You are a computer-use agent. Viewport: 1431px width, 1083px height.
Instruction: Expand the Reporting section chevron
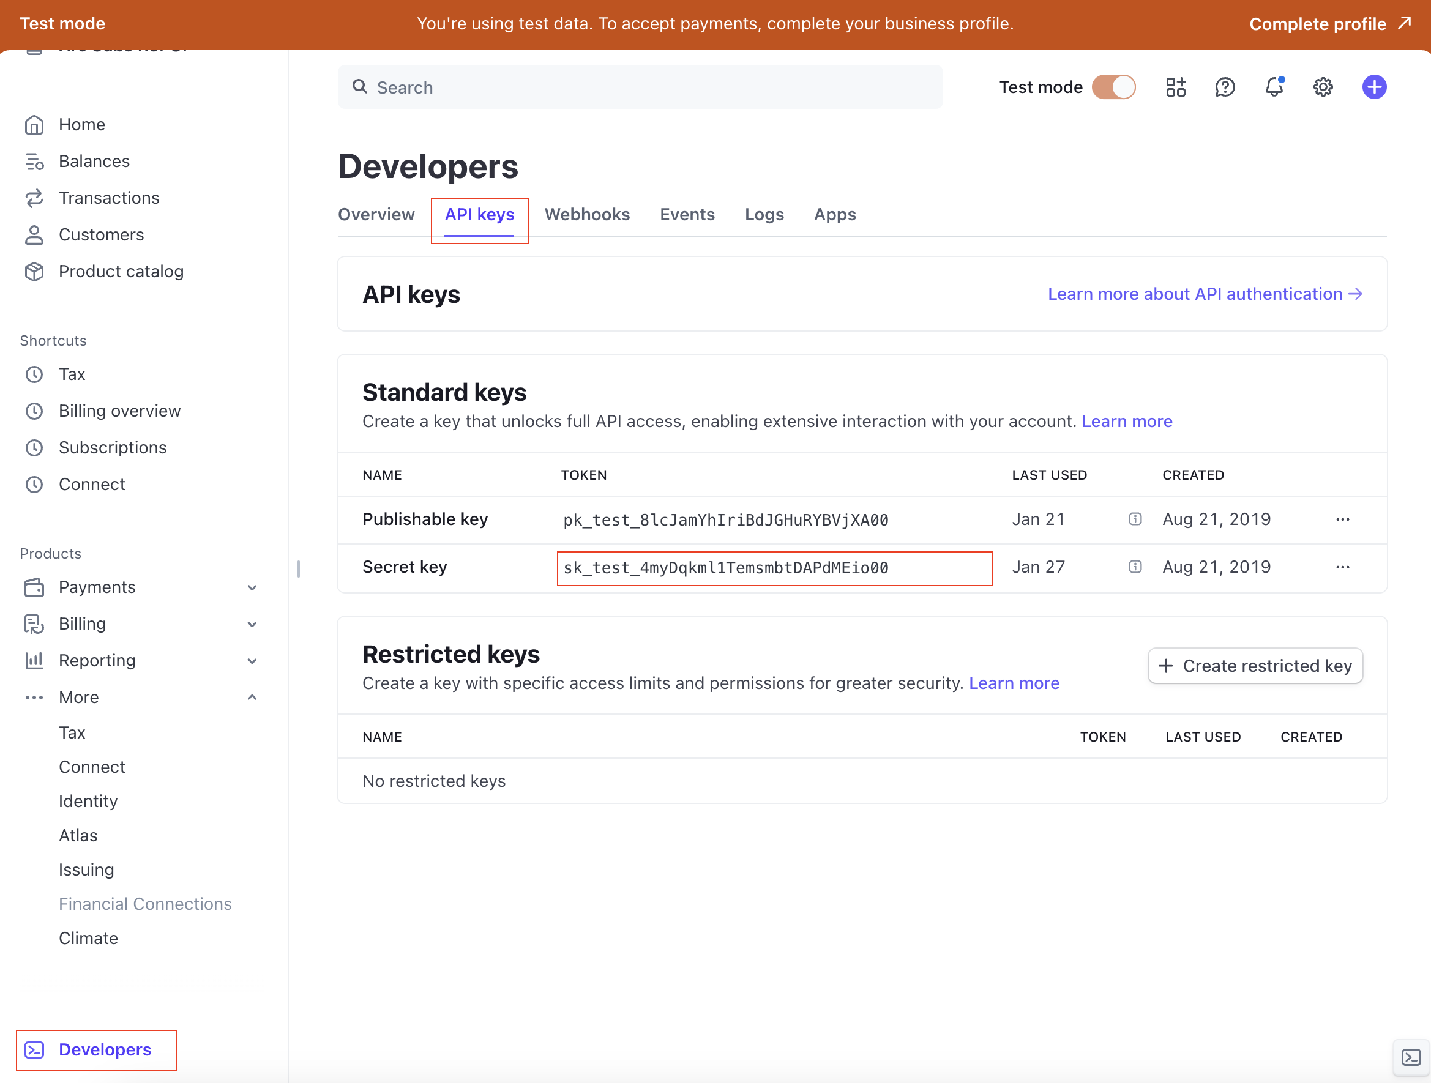(x=252, y=661)
